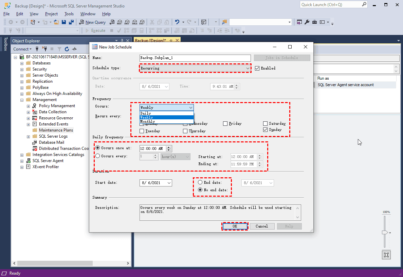Screen dimensions: 403x277
Task: Check the Saturday checkbox
Action: click(x=265, y=124)
